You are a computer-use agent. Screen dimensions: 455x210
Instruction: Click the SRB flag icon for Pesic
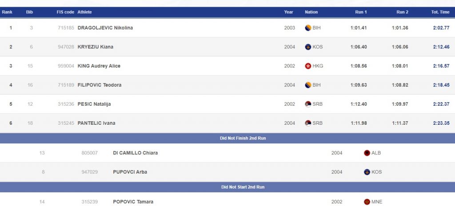pyautogui.click(x=308, y=104)
